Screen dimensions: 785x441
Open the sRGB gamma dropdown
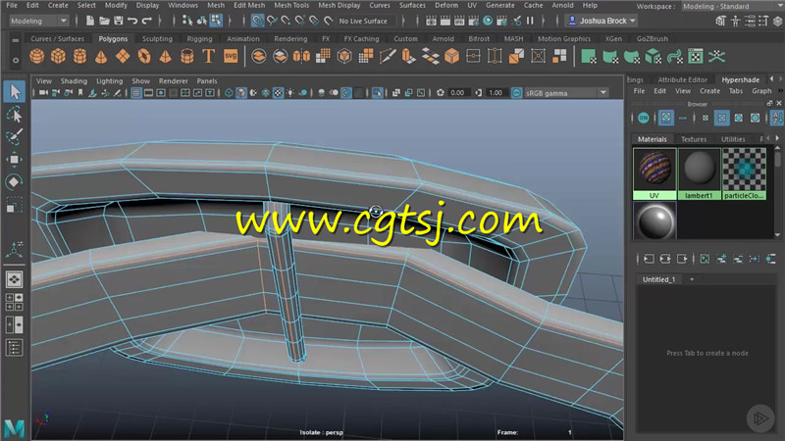(x=566, y=93)
